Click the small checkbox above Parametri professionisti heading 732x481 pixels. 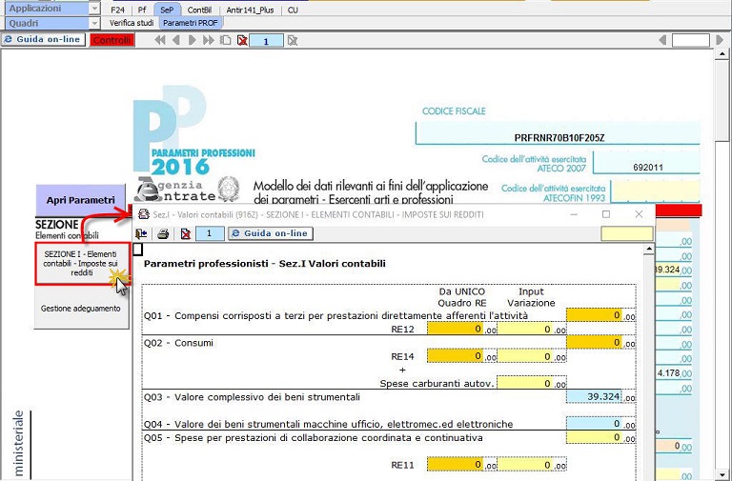(137, 250)
